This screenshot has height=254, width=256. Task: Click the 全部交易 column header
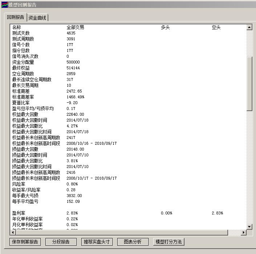tap(75, 27)
